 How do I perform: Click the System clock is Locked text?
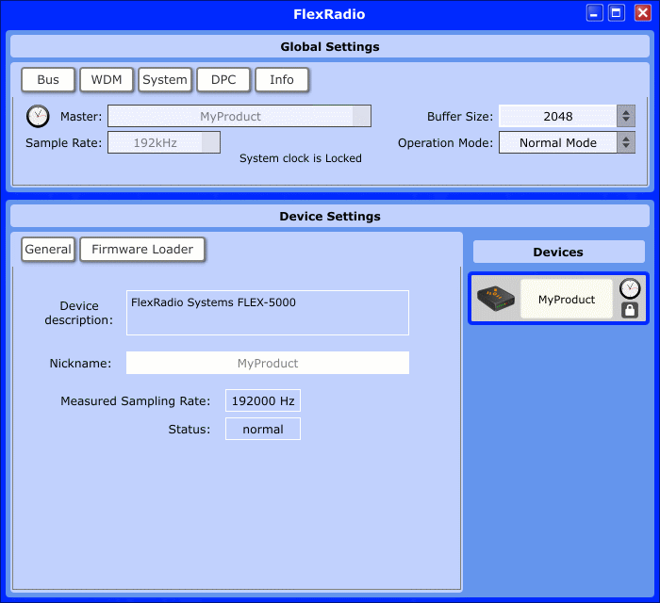(x=301, y=158)
